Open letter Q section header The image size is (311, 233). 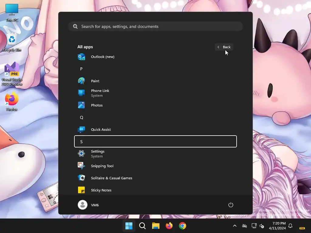[x=155, y=117]
